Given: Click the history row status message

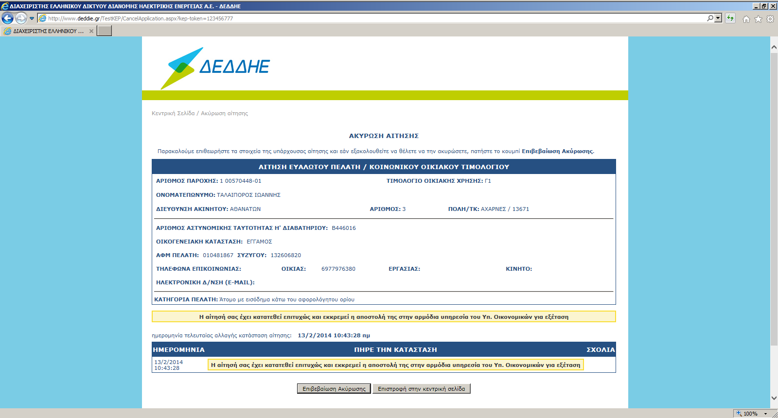Looking at the screenshot, I should pos(395,365).
